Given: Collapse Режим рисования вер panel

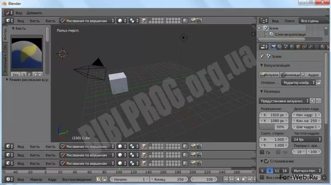Looking at the screenshot, I should tap(7, 80).
